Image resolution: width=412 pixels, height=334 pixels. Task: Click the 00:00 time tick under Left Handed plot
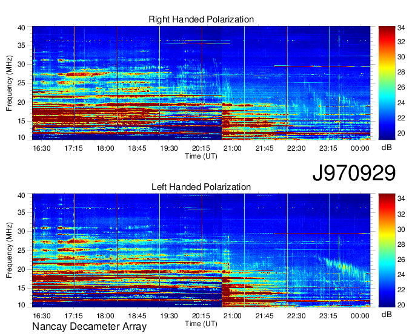pyautogui.click(x=360, y=316)
